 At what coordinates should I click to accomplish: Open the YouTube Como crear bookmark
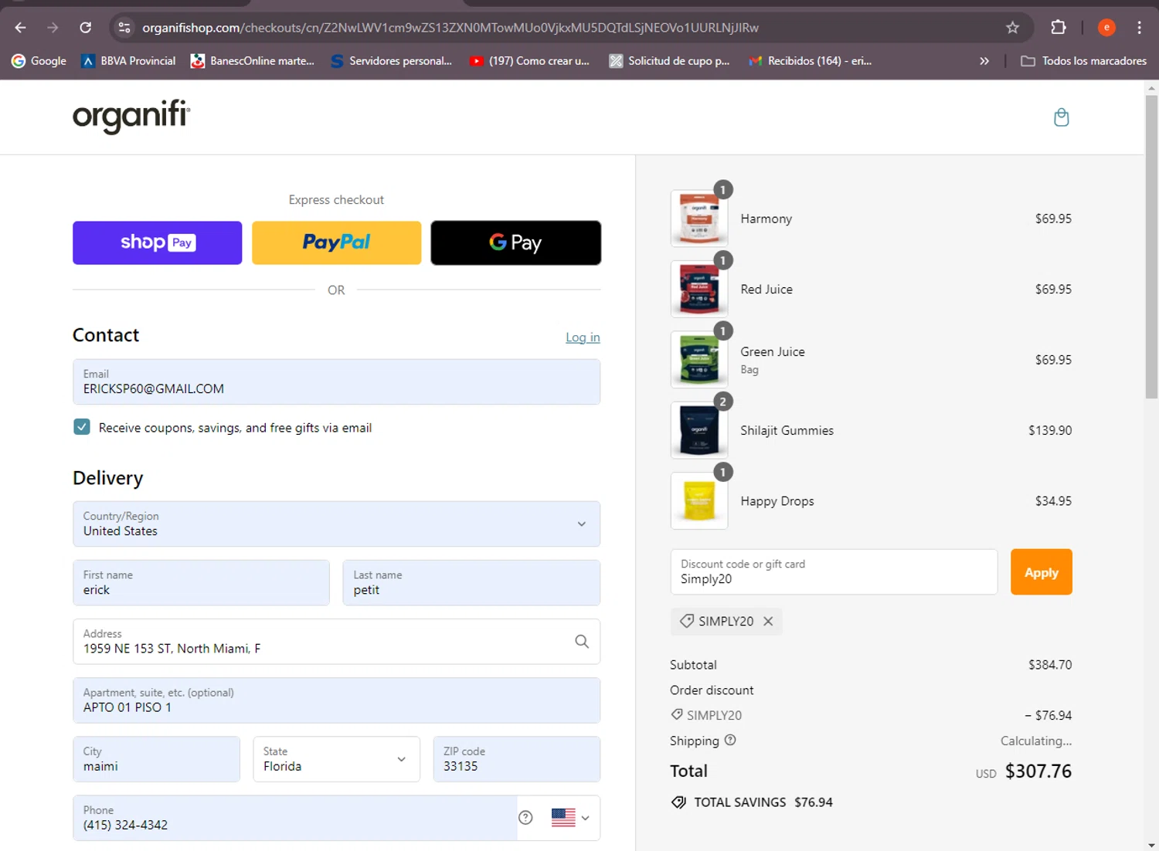point(530,61)
